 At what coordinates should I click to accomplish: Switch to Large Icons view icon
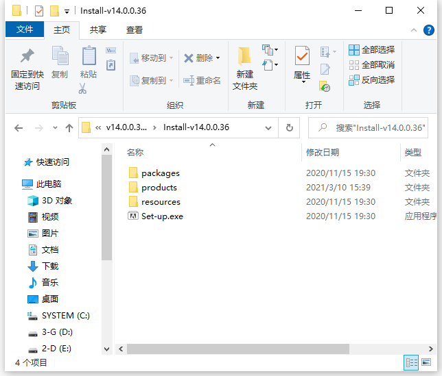[426, 362]
